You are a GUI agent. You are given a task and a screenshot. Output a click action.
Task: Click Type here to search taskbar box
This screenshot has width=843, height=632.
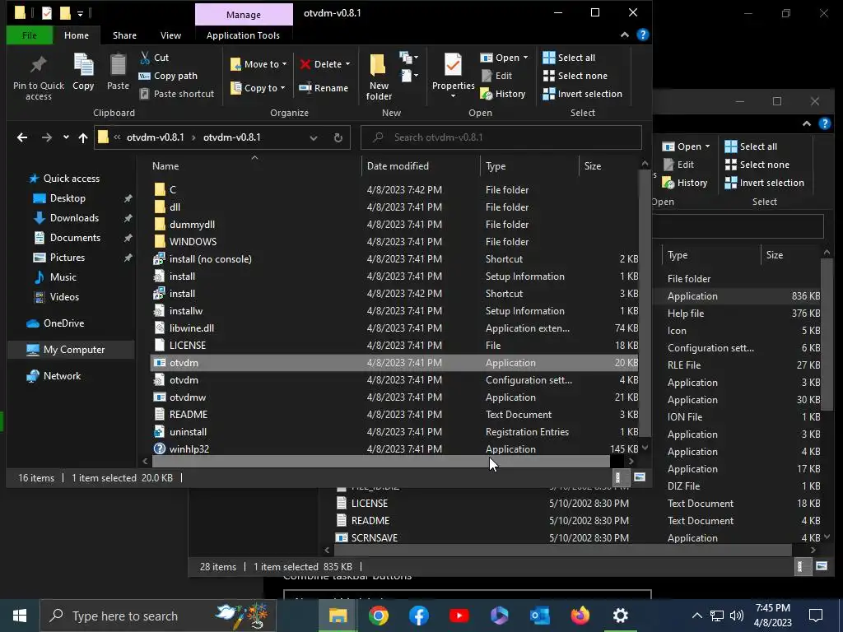(159, 616)
